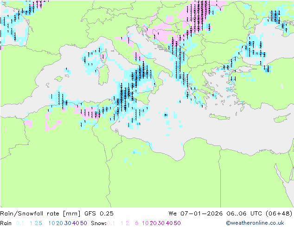Screen dimensions: 294x227
Task: Open the weatheronline.co.uk link
Action: 255,223
